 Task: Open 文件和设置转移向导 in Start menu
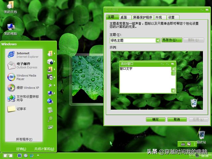23,98
